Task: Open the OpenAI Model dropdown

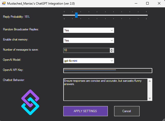Action: (112, 61)
